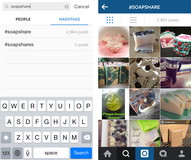The image size is (191, 160).
Task: Open the camera button in bottom bar
Action: click(145, 153)
